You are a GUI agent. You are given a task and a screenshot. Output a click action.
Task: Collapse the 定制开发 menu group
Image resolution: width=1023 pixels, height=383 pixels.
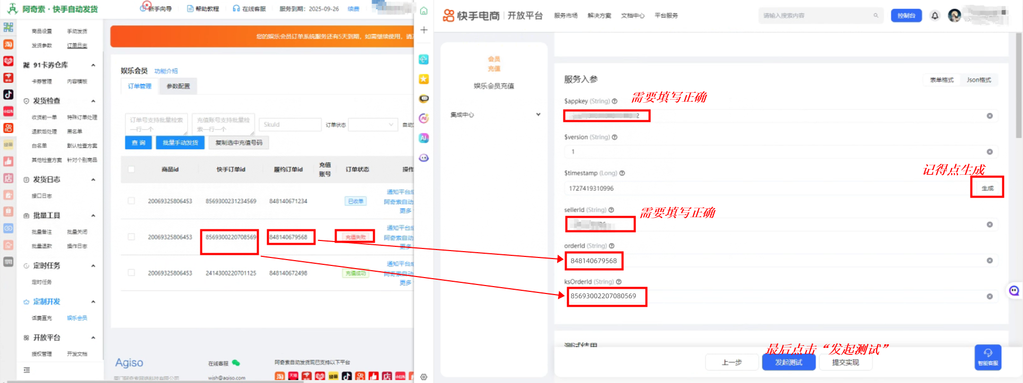click(x=93, y=302)
